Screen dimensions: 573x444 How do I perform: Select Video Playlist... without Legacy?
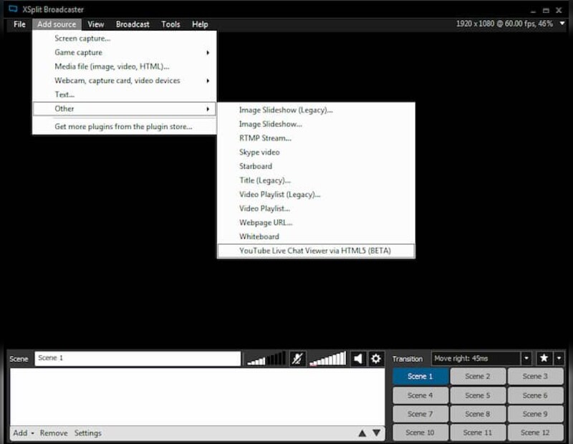pyautogui.click(x=316, y=208)
